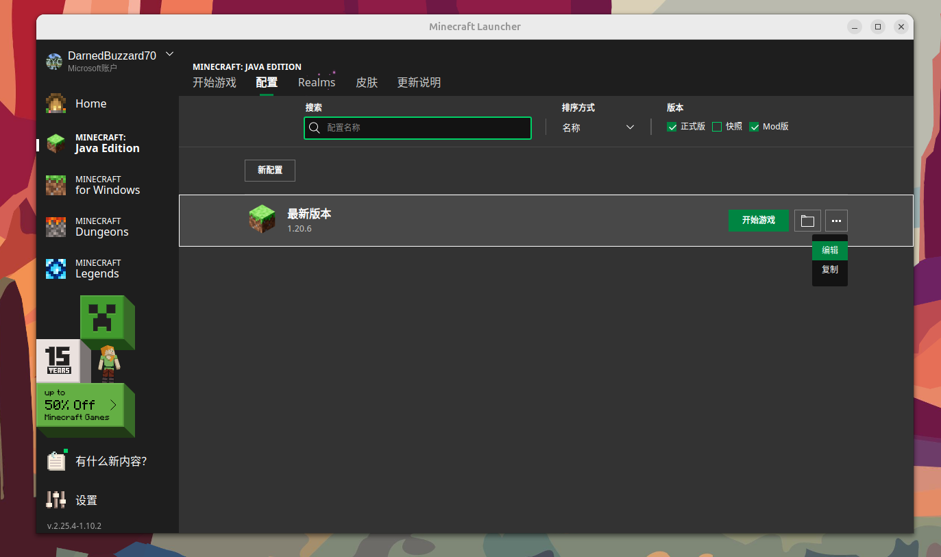Close the Minecraft Launcher window
Screen dimensions: 941x557
901,27
